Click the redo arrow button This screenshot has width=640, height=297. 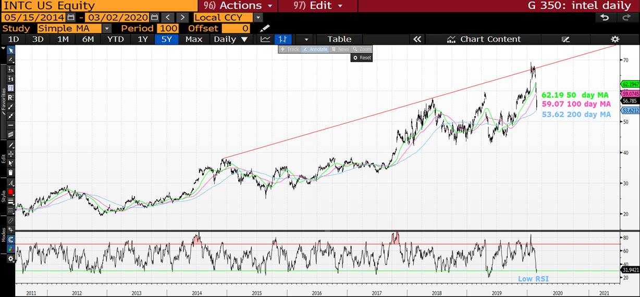tap(626, 17)
